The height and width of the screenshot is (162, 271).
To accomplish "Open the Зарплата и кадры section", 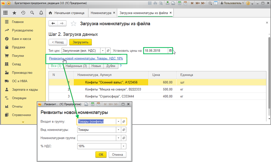I will coord(23,90).
